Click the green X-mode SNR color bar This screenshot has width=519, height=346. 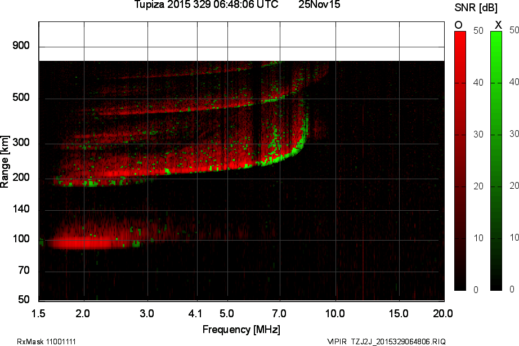point(496,161)
